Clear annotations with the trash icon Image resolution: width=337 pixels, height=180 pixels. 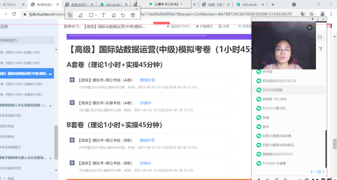point(133,15)
